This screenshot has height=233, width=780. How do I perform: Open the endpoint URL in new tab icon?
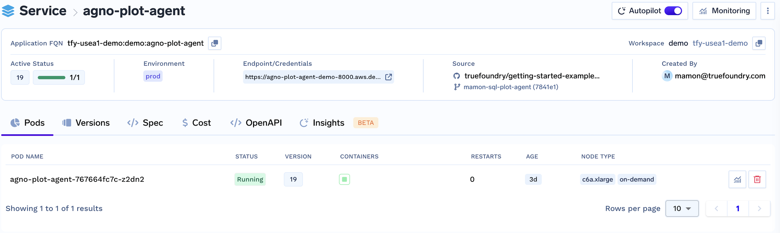[x=388, y=77]
